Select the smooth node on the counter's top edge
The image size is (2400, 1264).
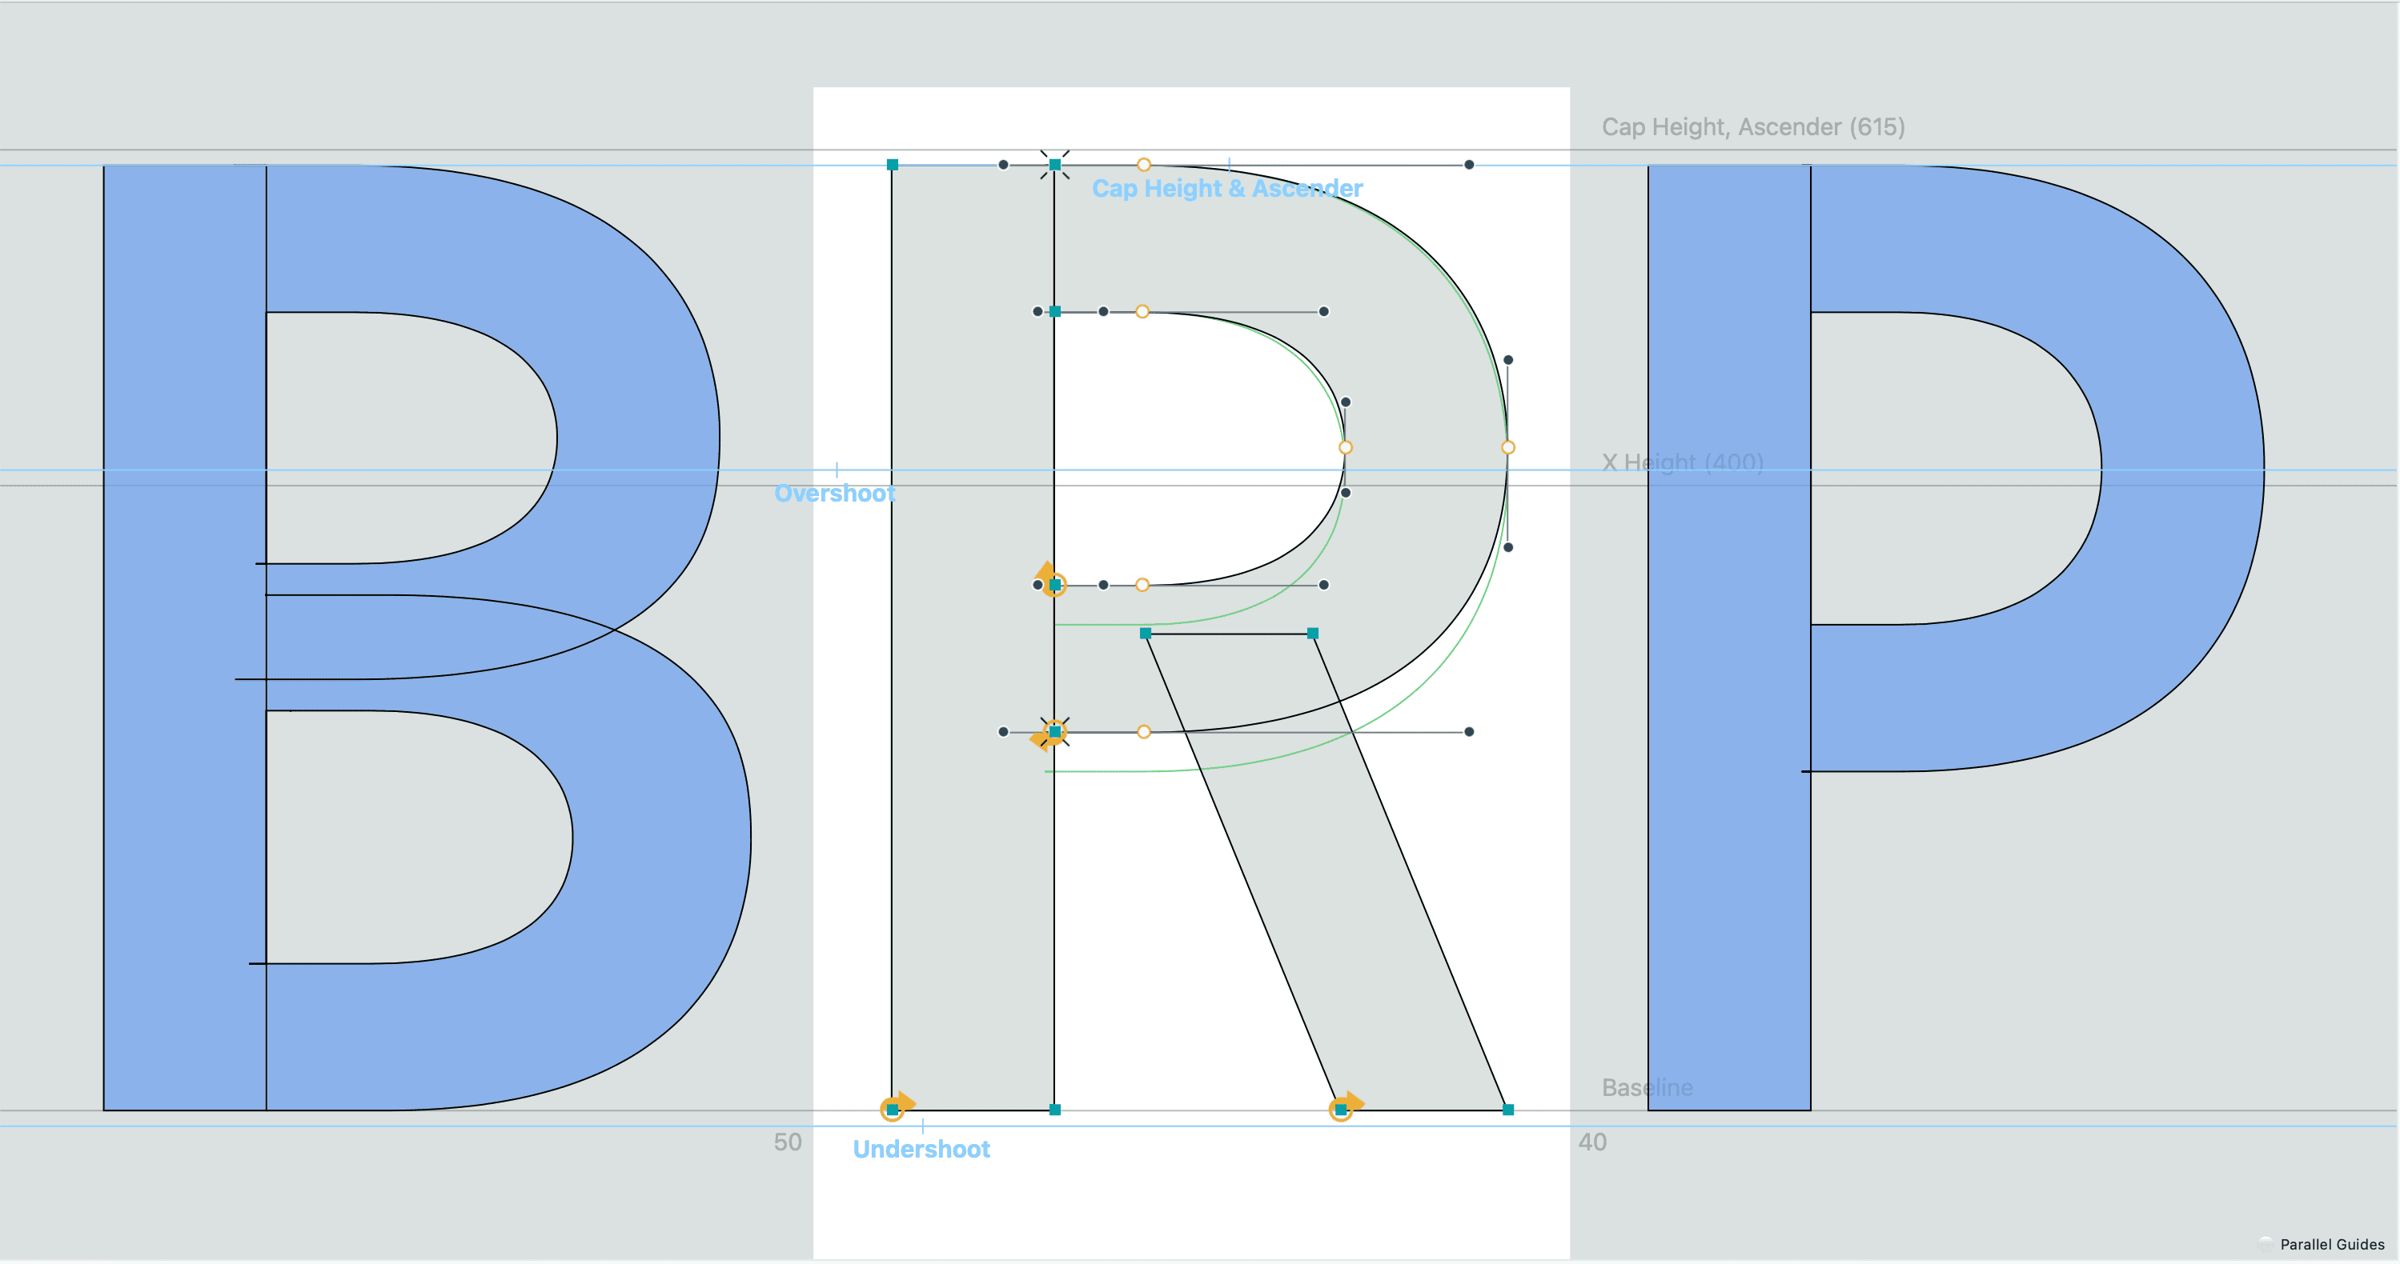tap(1142, 312)
